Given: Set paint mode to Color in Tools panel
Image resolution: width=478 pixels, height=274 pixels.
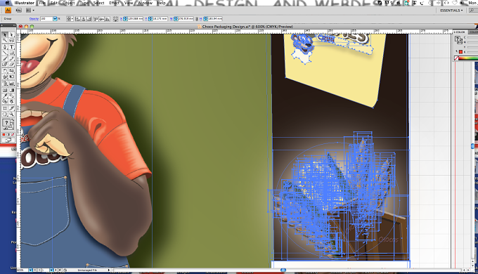Looking at the screenshot, I should point(4,134).
